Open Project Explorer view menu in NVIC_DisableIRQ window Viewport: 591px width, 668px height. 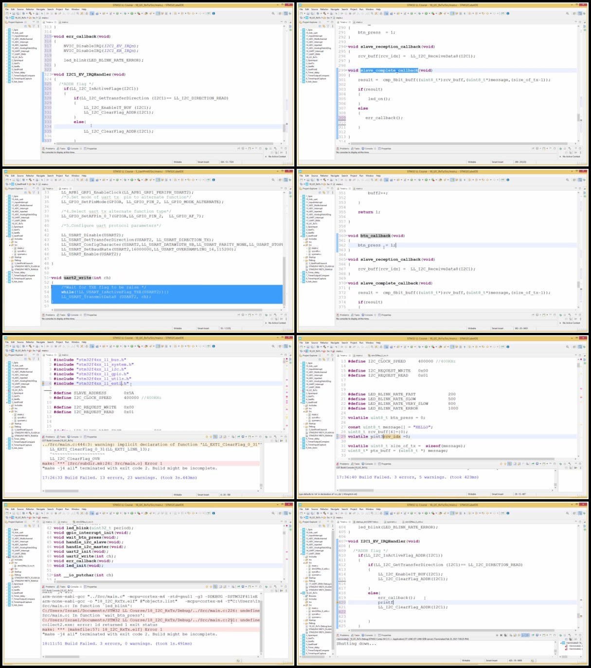38,26
